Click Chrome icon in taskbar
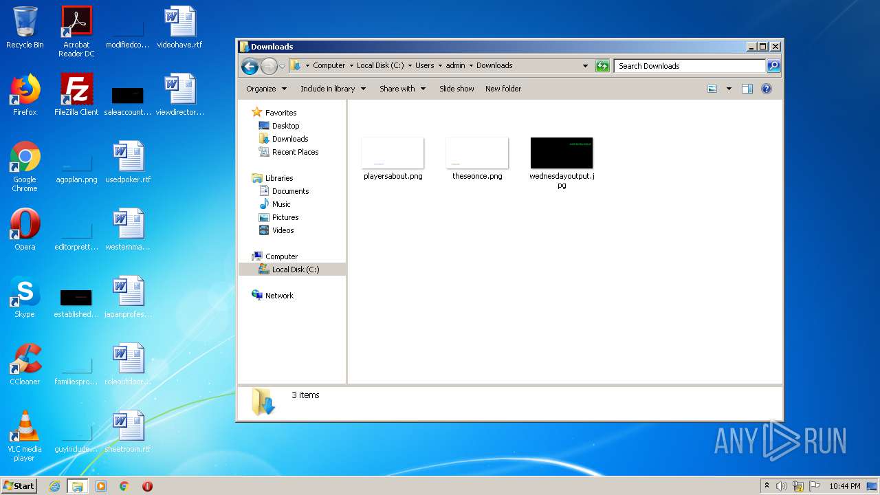The width and height of the screenshot is (880, 495). pyautogui.click(x=124, y=486)
